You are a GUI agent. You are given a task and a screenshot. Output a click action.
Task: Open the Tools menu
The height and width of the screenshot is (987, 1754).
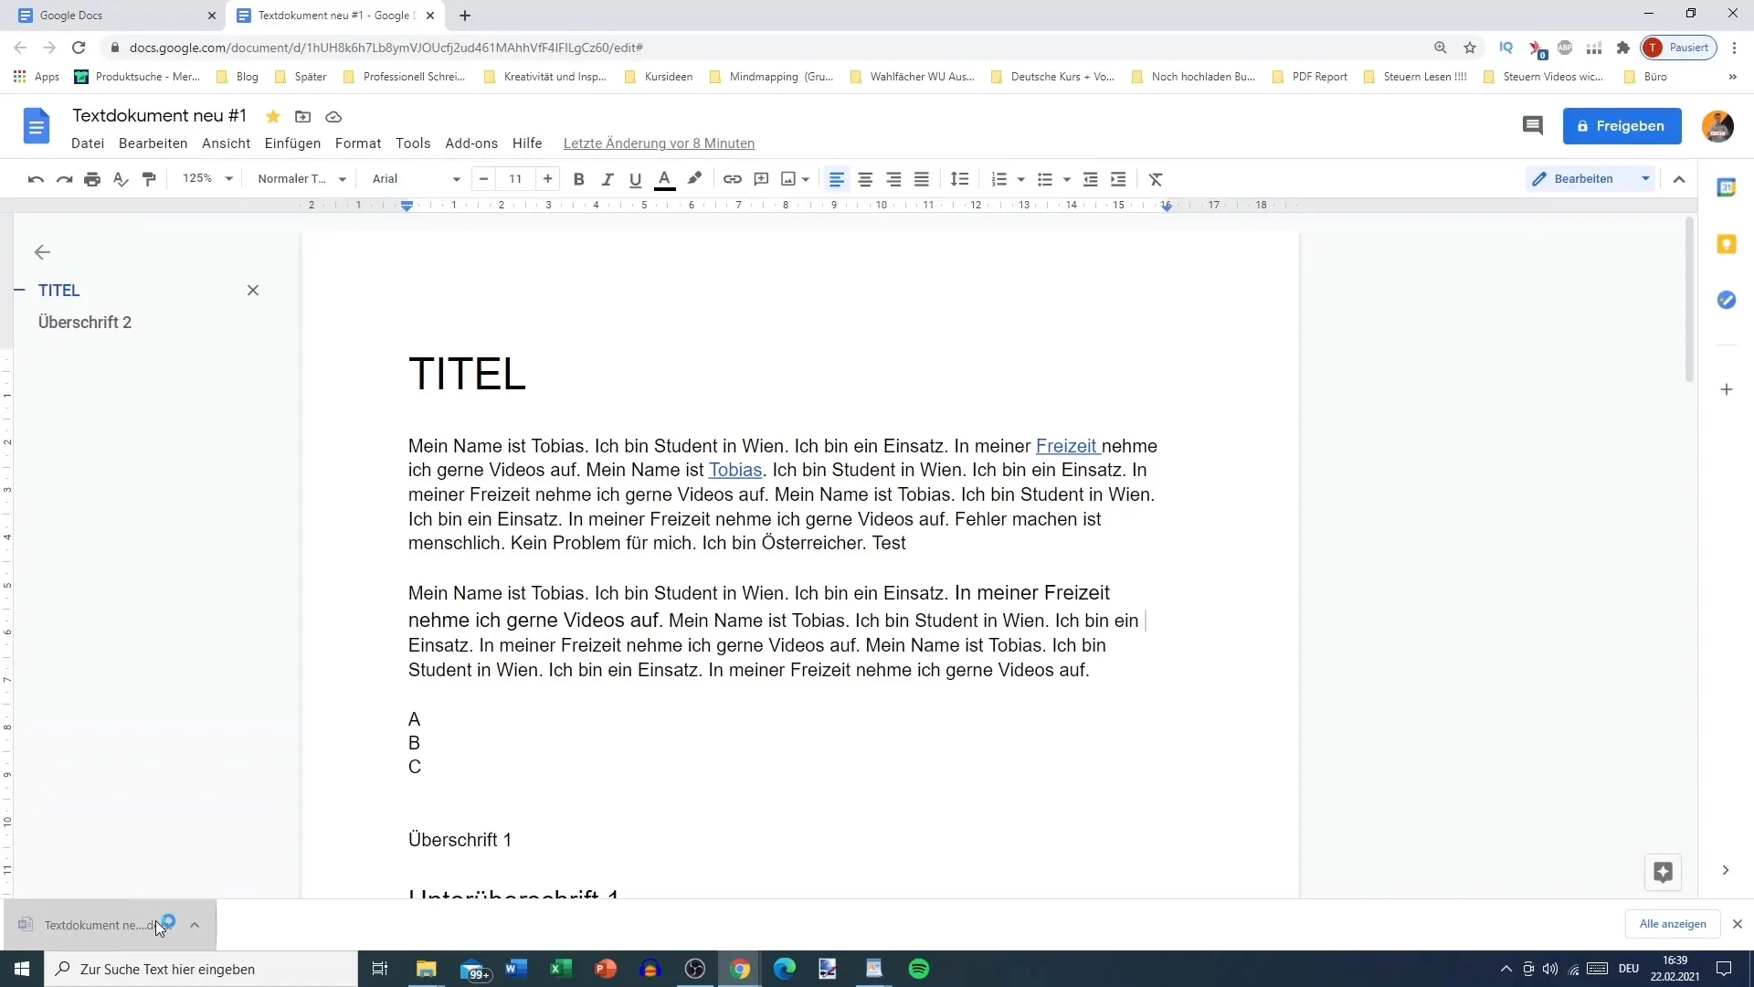pos(412,143)
